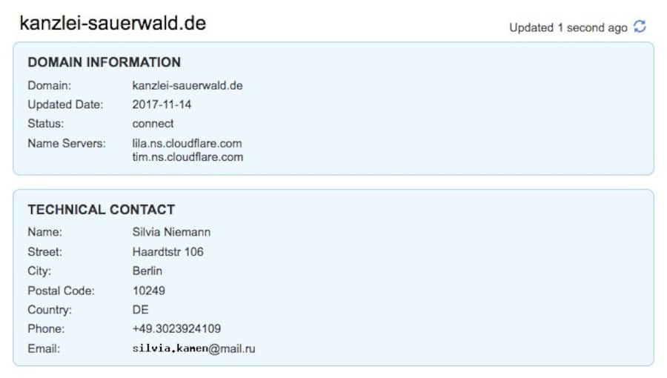This screenshot has height=378, width=667.
Task: Click the kanzlei-sauerwald.de page title
Action: tap(113, 24)
